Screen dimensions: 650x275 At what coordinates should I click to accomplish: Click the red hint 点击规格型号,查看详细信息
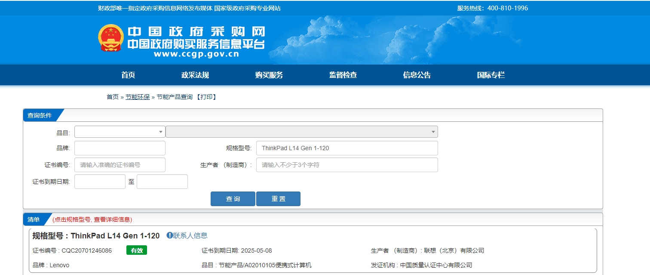click(92, 219)
